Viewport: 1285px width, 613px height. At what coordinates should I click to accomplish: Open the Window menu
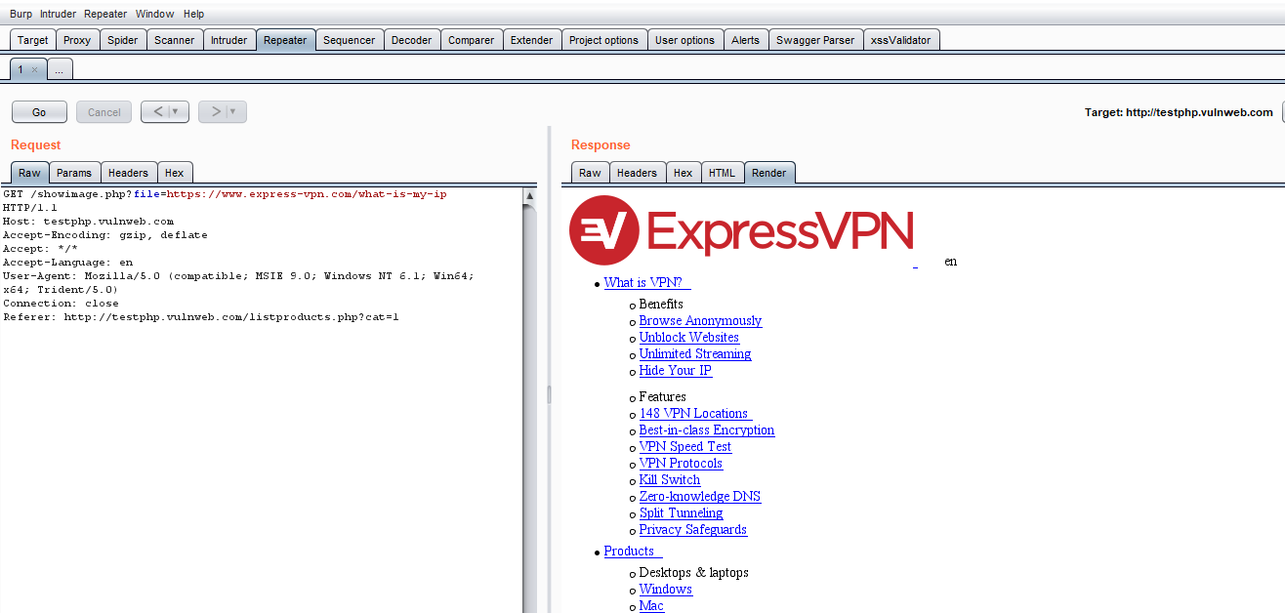[154, 14]
